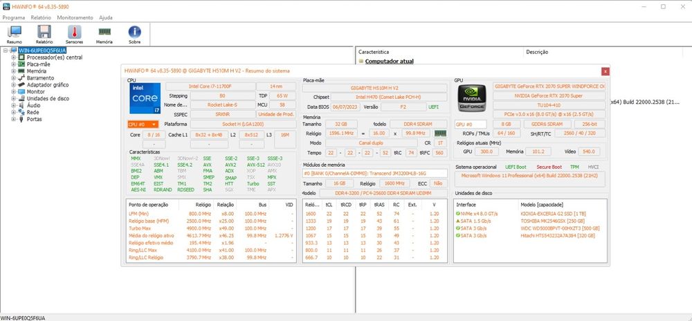Open the Sobre info icon
The height and width of the screenshot is (321, 692).
135,34
